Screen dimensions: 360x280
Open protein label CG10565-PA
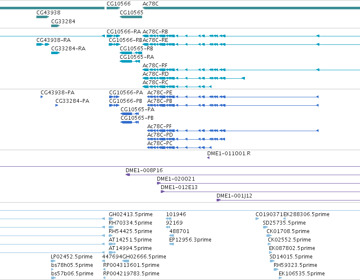[137, 110]
